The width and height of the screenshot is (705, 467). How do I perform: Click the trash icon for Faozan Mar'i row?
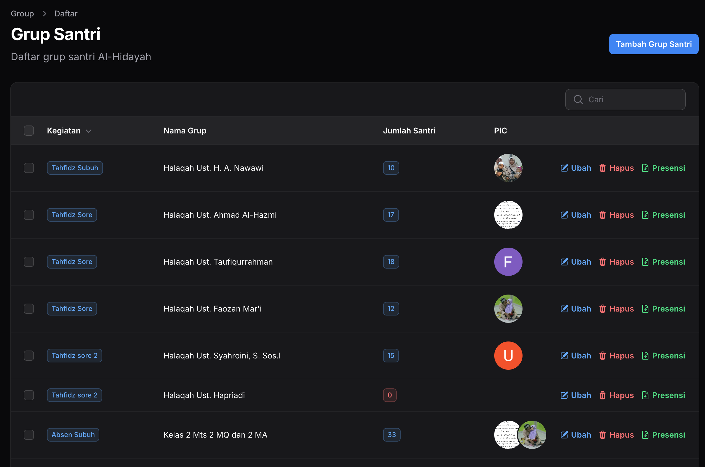(602, 309)
